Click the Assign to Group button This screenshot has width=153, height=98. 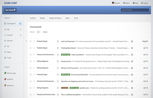tap(55, 18)
